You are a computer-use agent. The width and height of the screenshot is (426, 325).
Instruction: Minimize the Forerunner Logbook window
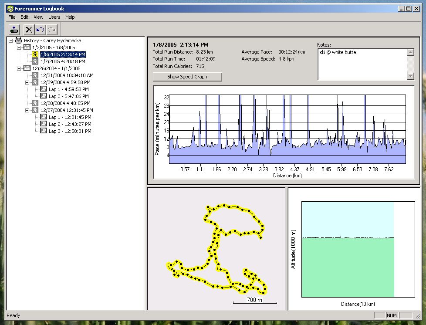(401, 9)
